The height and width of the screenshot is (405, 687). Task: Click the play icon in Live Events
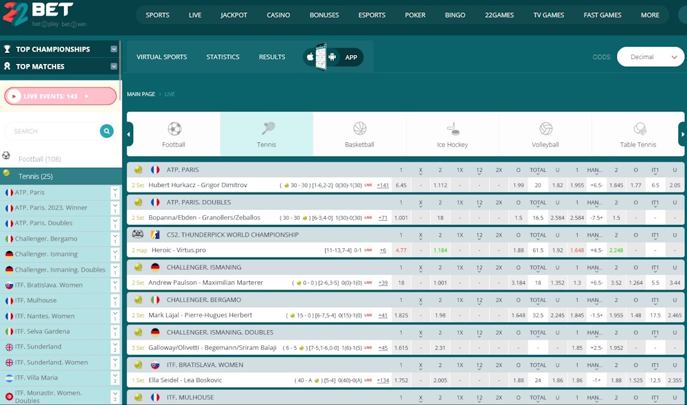click(x=14, y=96)
